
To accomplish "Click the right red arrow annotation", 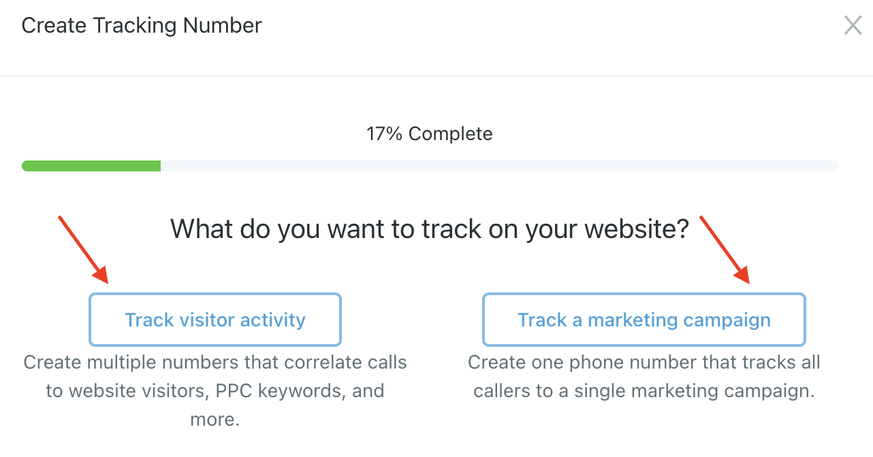I will pos(725,249).
